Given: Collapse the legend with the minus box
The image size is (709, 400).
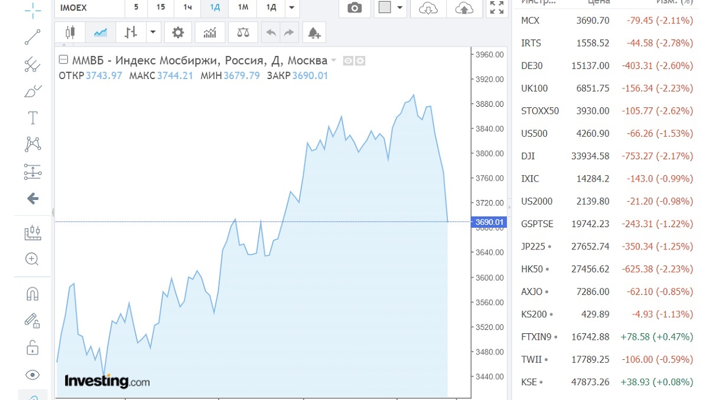Looking at the screenshot, I should coord(64,60).
